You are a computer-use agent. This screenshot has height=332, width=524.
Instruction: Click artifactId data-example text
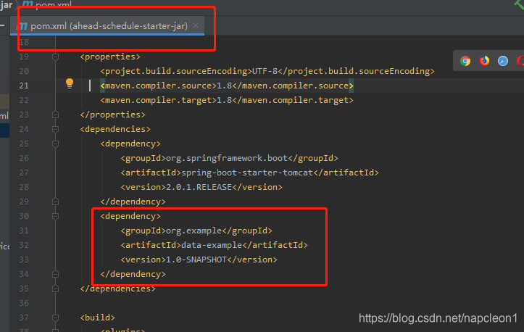point(214,245)
